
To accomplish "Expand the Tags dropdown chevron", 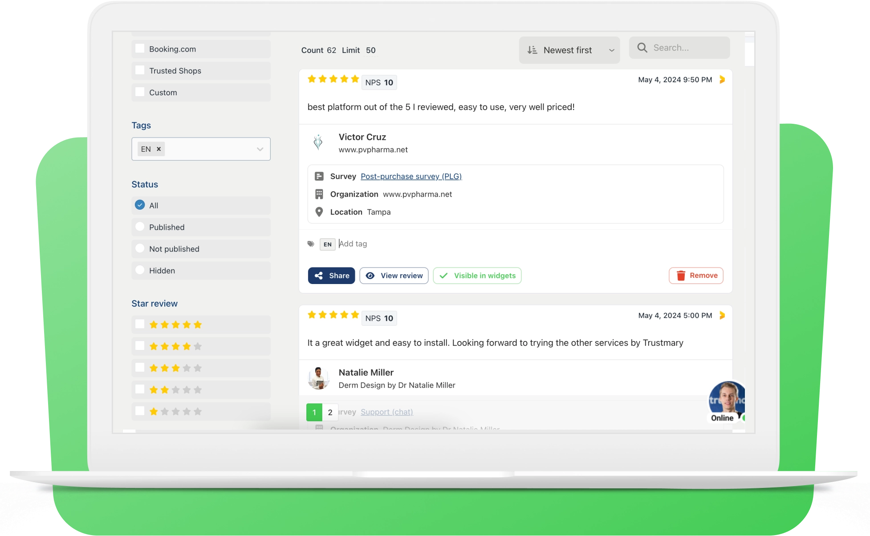I will pyautogui.click(x=260, y=149).
